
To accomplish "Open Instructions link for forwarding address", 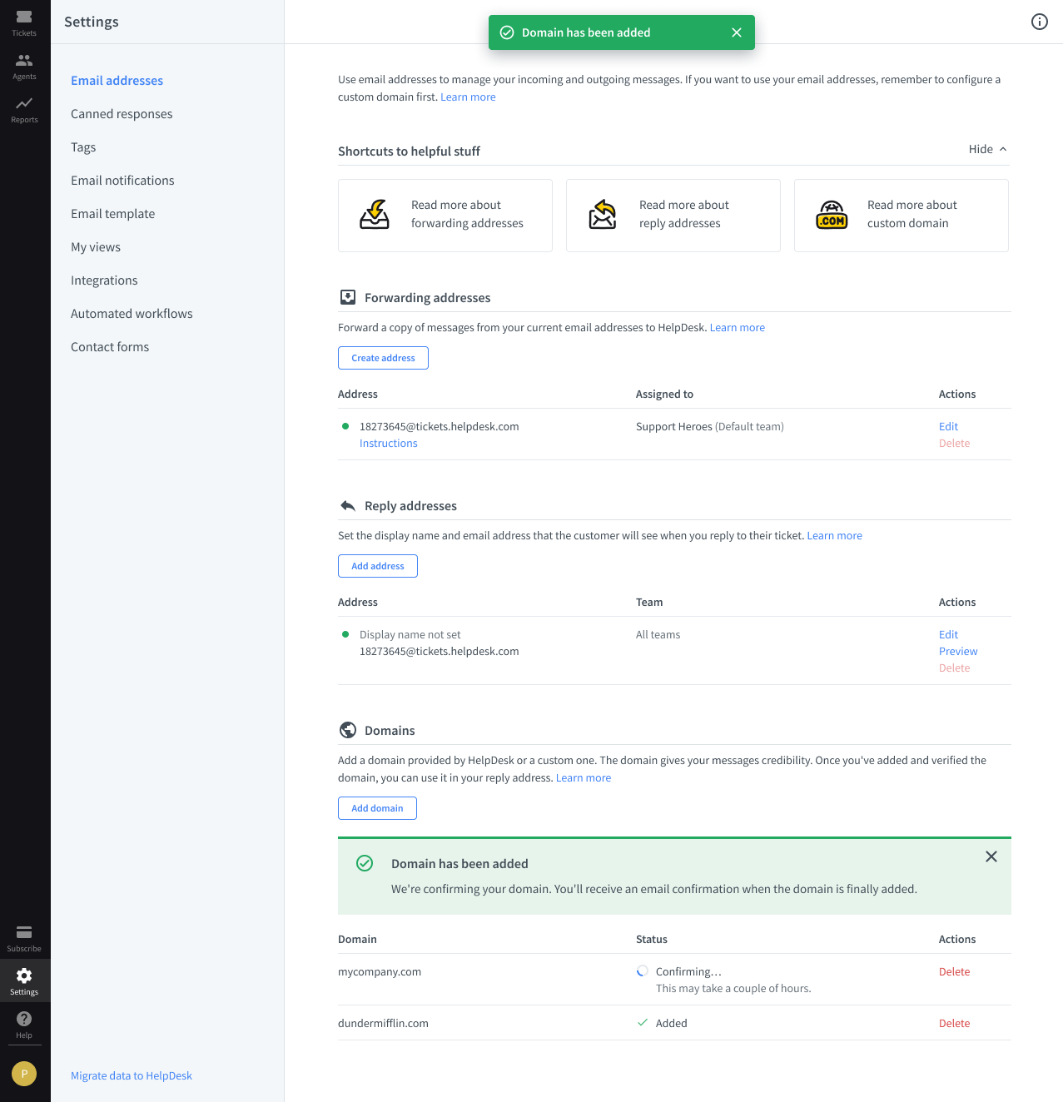I will click(388, 444).
